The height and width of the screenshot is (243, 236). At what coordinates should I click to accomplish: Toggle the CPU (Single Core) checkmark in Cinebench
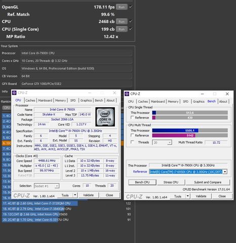[131, 29]
